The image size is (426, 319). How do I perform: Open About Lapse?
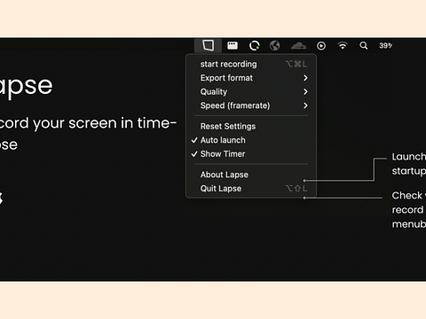[x=251, y=175]
